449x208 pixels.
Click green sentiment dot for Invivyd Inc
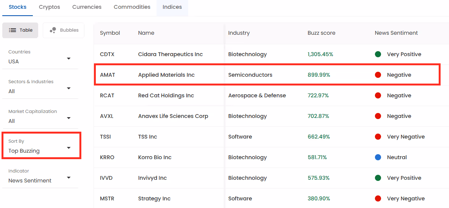tap(378, 178)
